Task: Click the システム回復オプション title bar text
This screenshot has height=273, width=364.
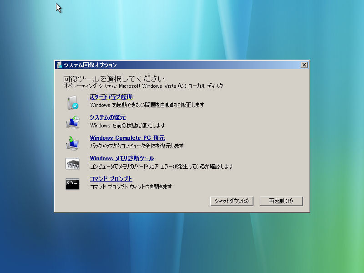Action: point(90,65)
